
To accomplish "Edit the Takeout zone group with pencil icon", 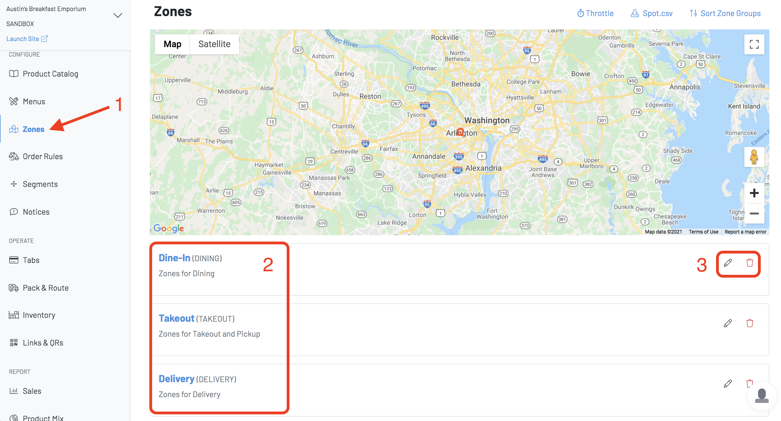I will [x=728, y=323].
